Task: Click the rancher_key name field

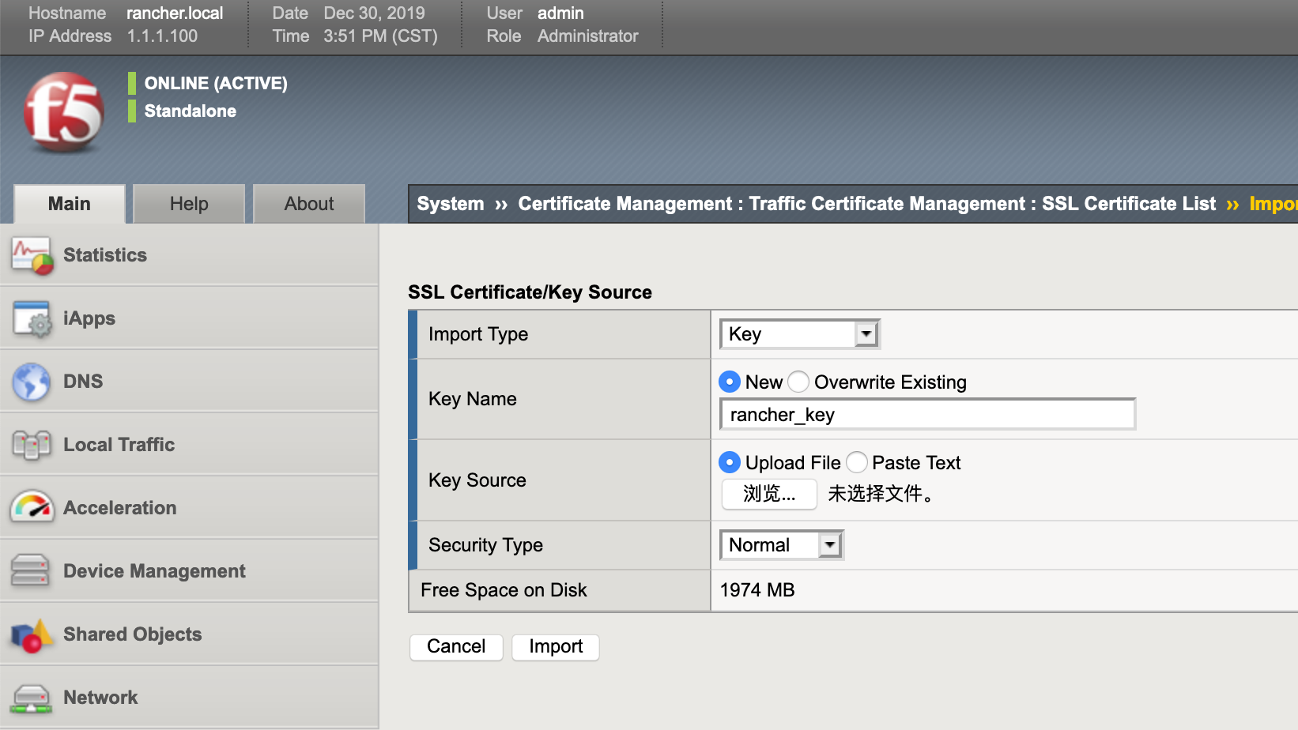Action: pos(927,415)
